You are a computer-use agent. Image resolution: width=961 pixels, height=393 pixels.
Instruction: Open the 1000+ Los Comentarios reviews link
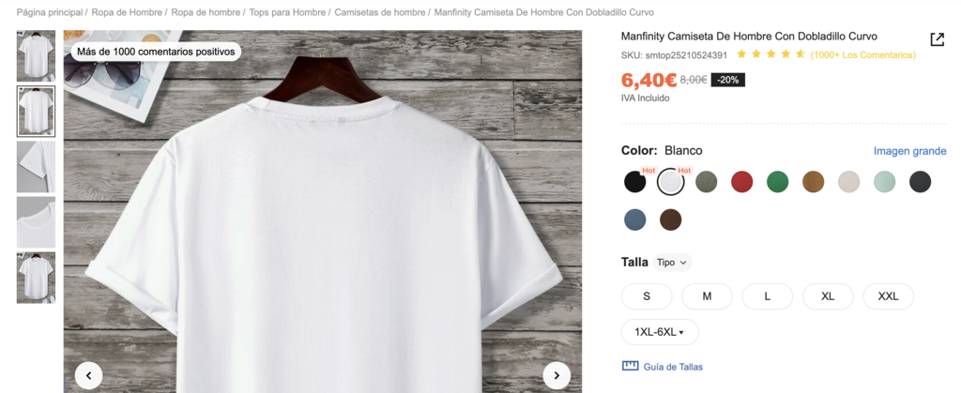pyautogui.click(x=862, y=54)
